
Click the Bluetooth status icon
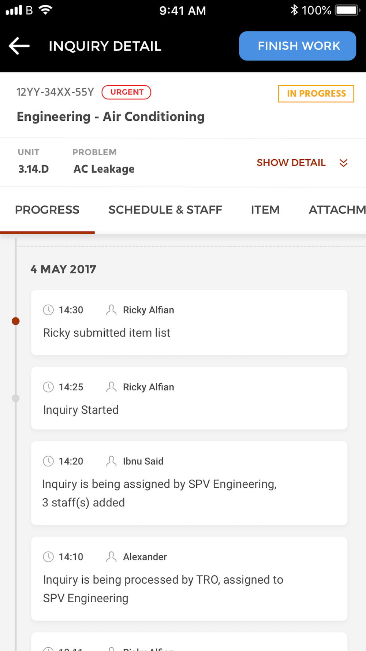294,10
